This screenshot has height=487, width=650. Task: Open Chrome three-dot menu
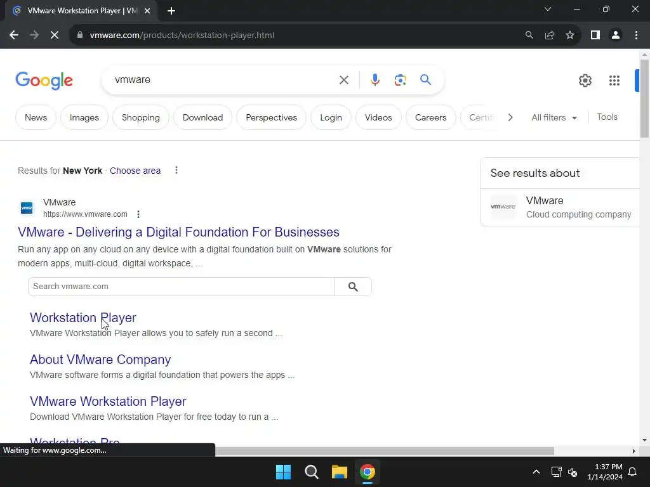click(636, 36)
